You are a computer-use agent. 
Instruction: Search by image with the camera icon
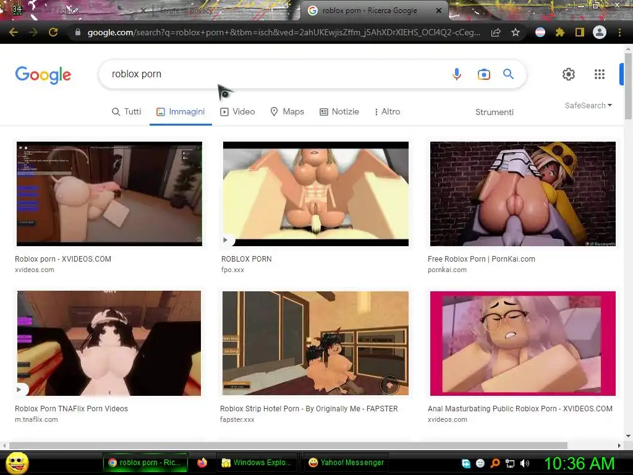[x=483, y=74]
